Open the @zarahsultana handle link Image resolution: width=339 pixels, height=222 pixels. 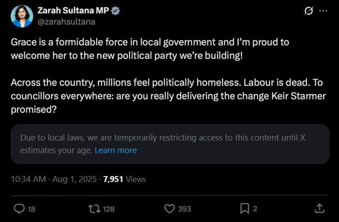66,21
